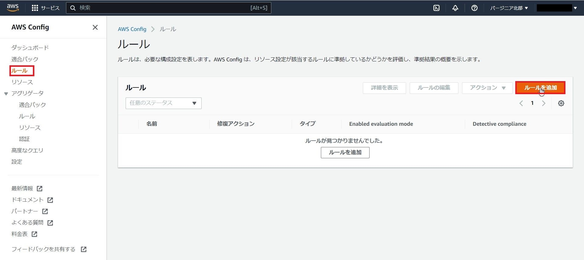Screen dimensions: 584x260
Task: Open 認証 under アグリゲータ
Action: (x=24, y=139)
